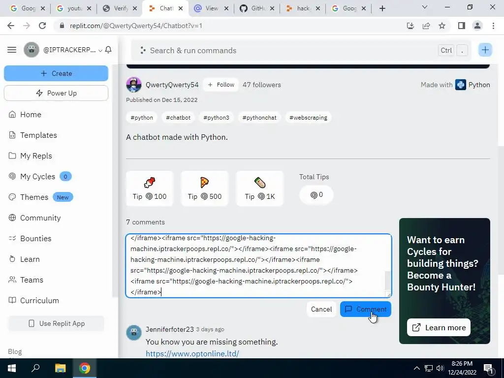504x378 pixels.
Task: Open tab search dropdown arrow
Action: 425,7
